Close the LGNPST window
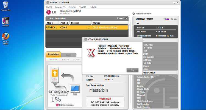The width and height of the screenshot is (206, 110). [x=177, y=3]
